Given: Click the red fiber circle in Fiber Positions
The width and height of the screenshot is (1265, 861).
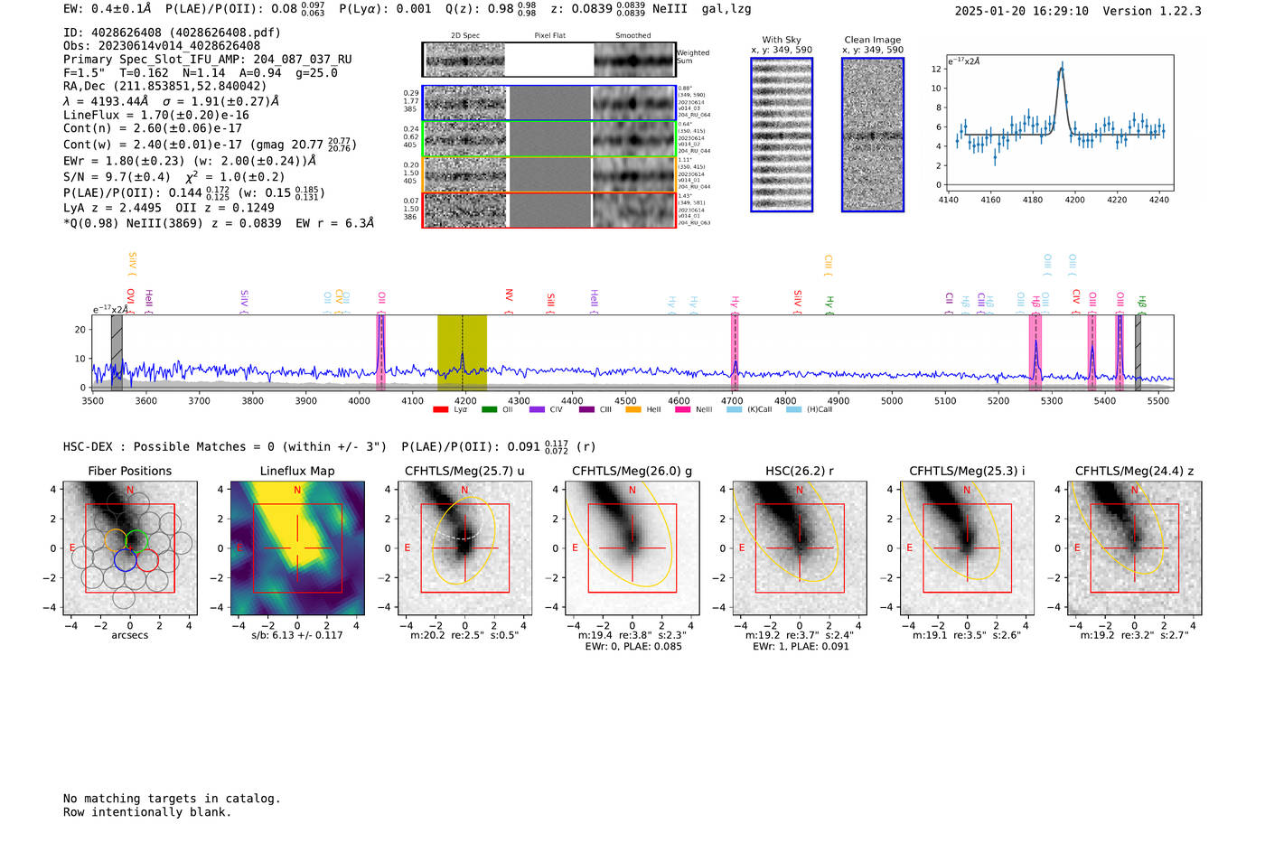Looking at the screenshot, I should click(x=147, y=560).
